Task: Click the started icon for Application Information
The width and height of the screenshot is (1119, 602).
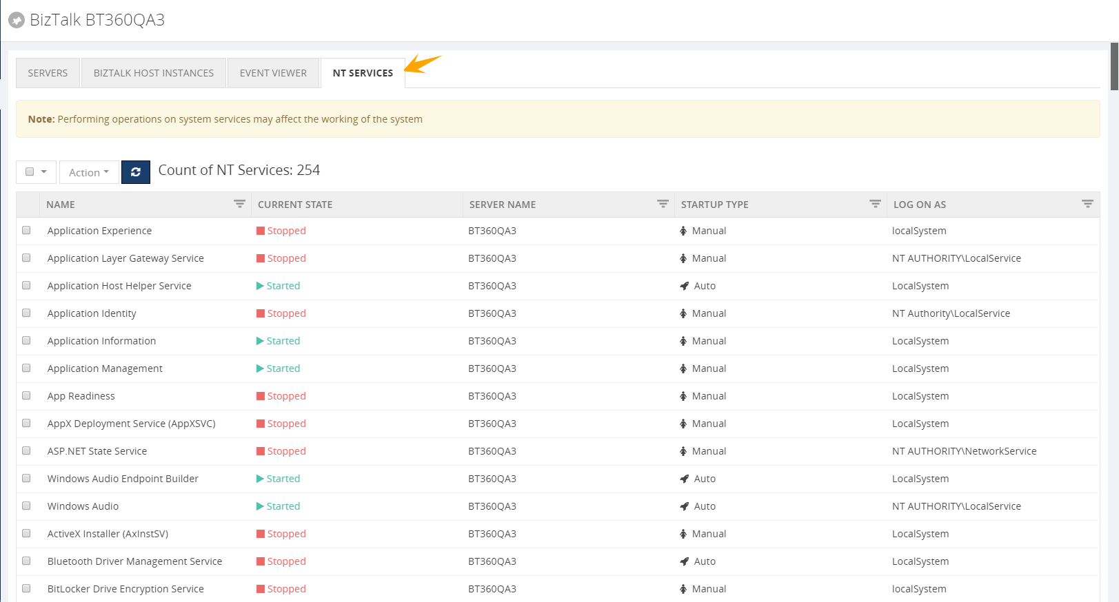Action: pyautogui.click(x=260, y=341)
